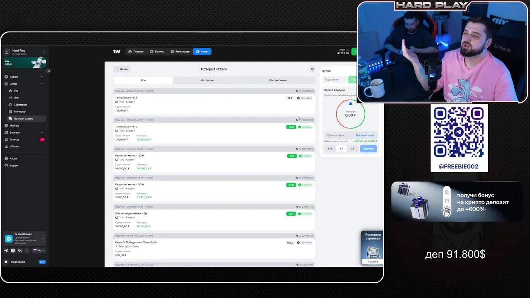Viewport: 530px width, 298px height.
Task: Copy bet ID of 16 000,00 ₸ bet
Action: click(297, 149)
